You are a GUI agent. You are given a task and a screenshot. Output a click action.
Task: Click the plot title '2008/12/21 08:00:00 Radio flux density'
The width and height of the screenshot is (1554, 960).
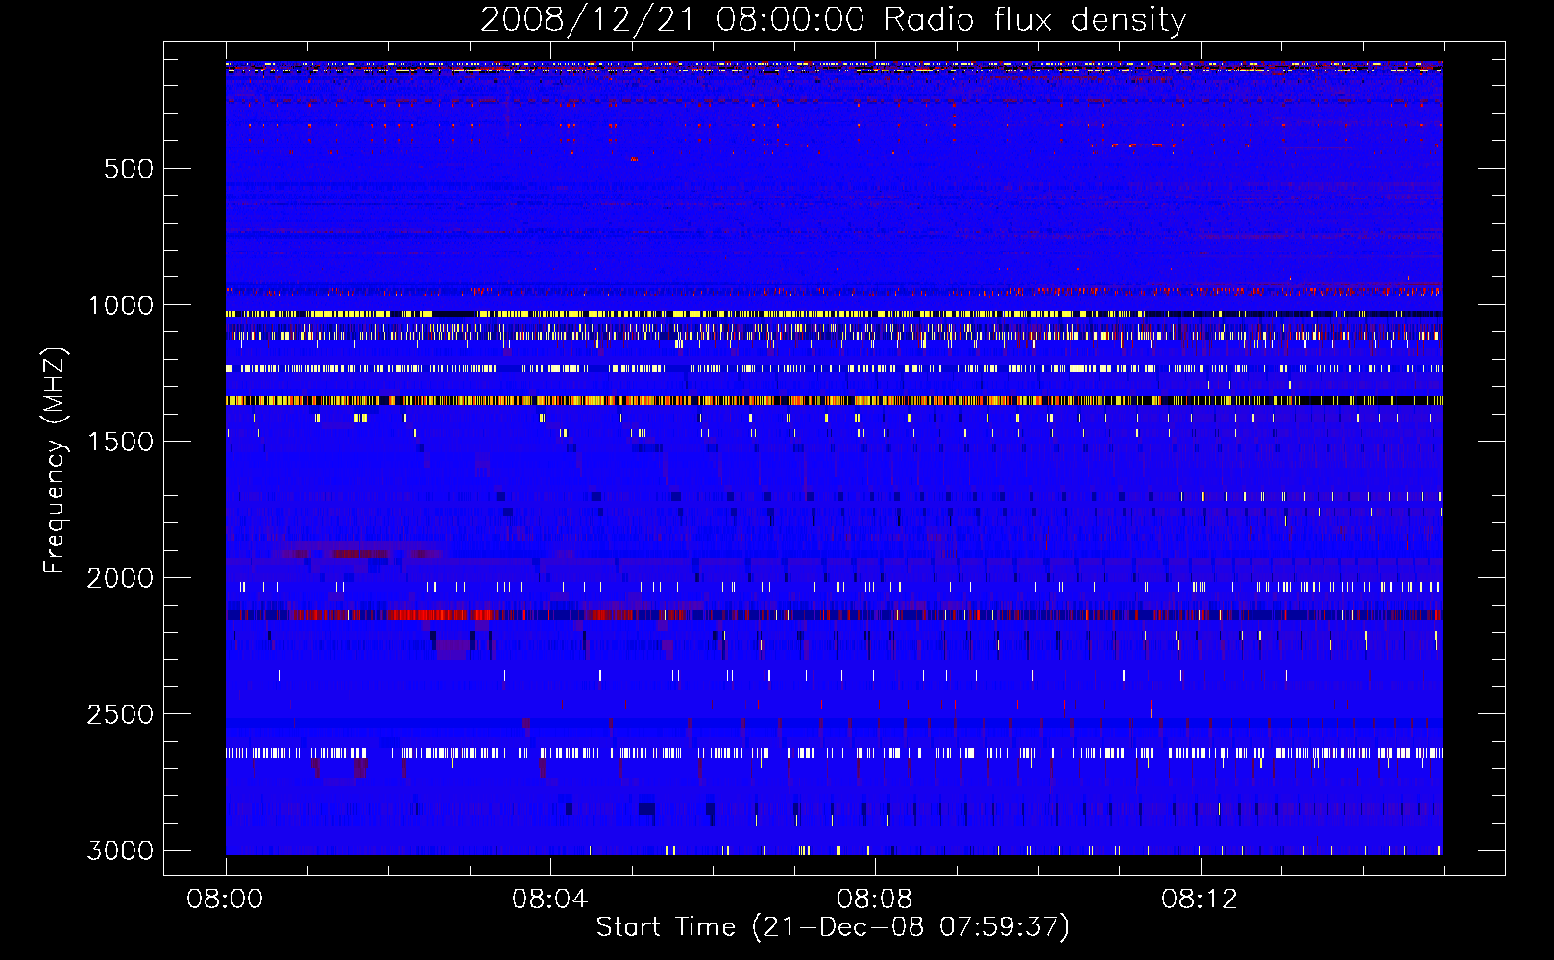833,20
